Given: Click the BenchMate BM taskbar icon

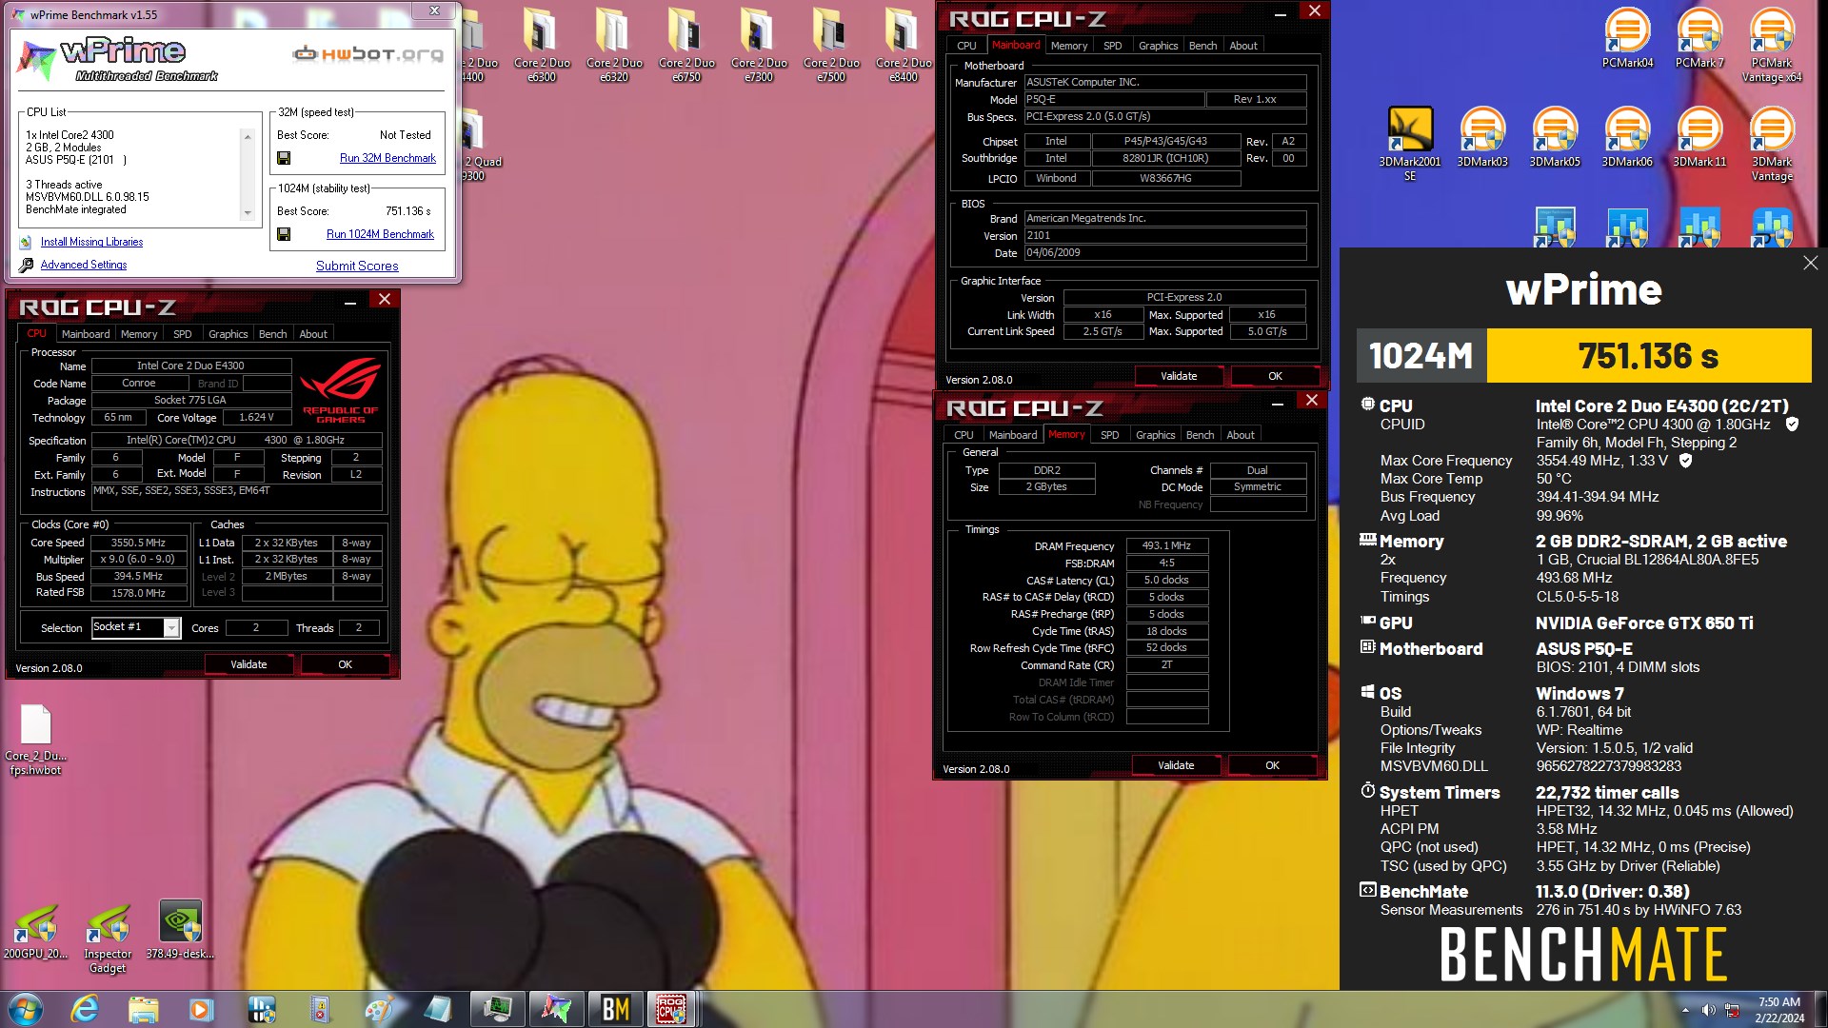Looking at the screenshot, I should [x=615, y=1009].
